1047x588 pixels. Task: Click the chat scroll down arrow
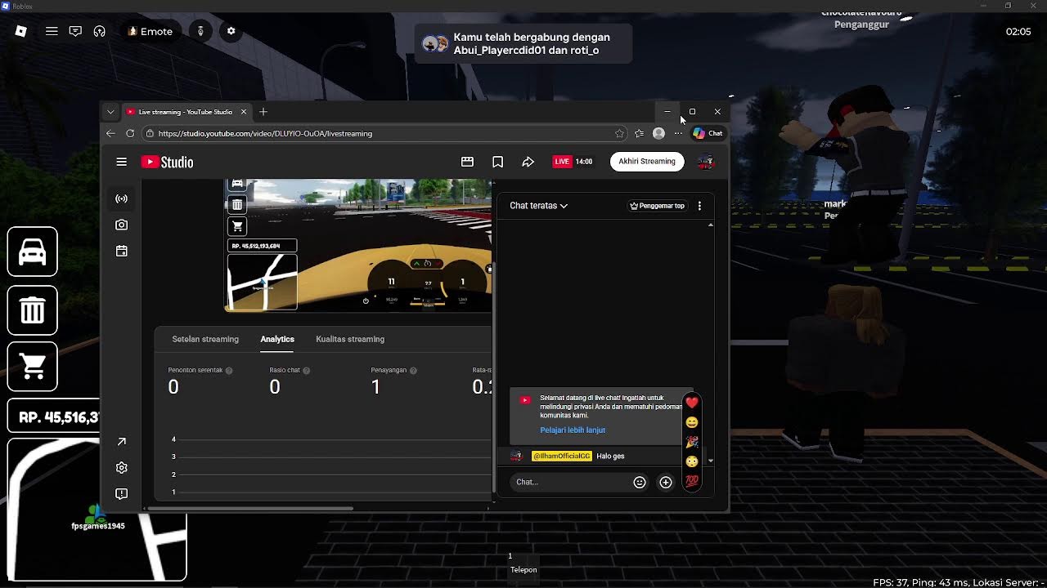click(x=710, y=461)
